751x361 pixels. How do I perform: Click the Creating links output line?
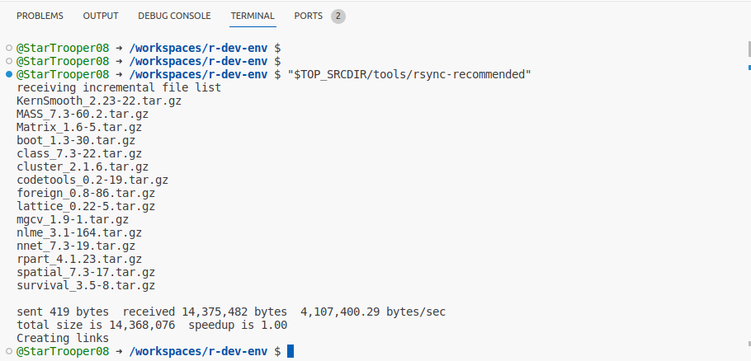(63, 338)
